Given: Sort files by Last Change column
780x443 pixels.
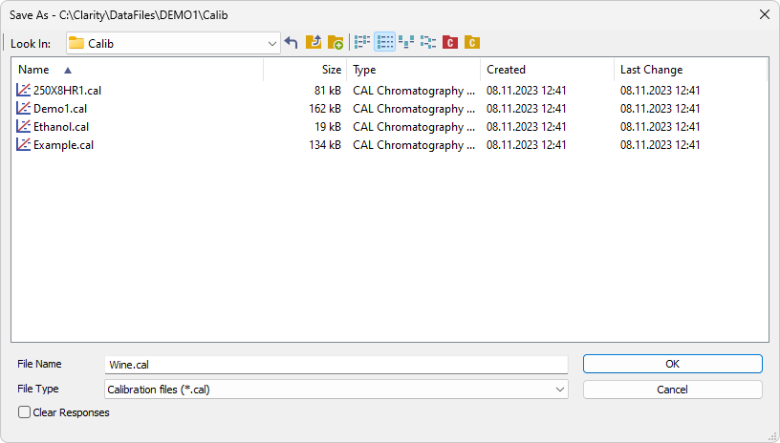Looking at the screenshot, I should pos(690,70).
